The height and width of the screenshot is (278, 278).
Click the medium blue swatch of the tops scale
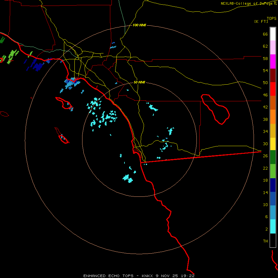click(x=273, y=199)
